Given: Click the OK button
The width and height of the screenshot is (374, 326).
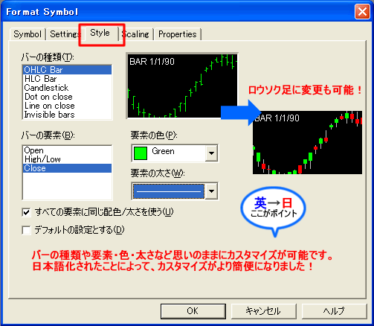Looking at the screenshot, I should (x=193, y=311).
